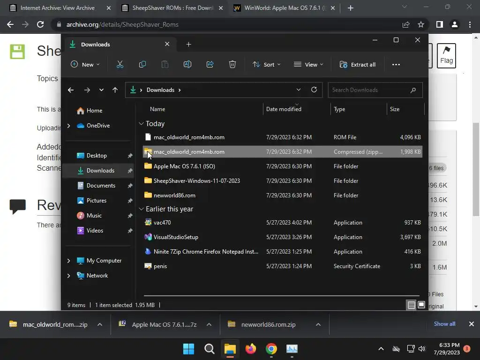
Task: Open Windows Start menu
Action: (x=188, y=349)
